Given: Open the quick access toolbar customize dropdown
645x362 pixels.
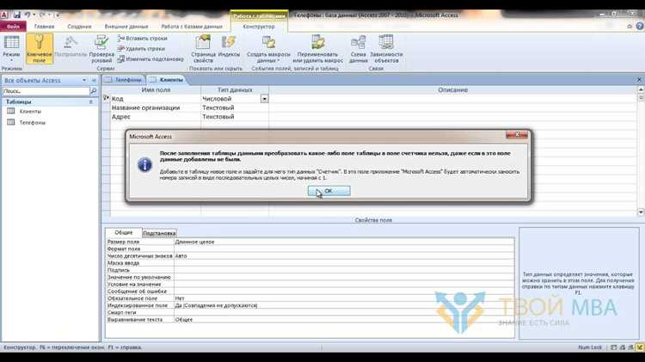Looking at the screenshot, I should (x=58, y=15).
